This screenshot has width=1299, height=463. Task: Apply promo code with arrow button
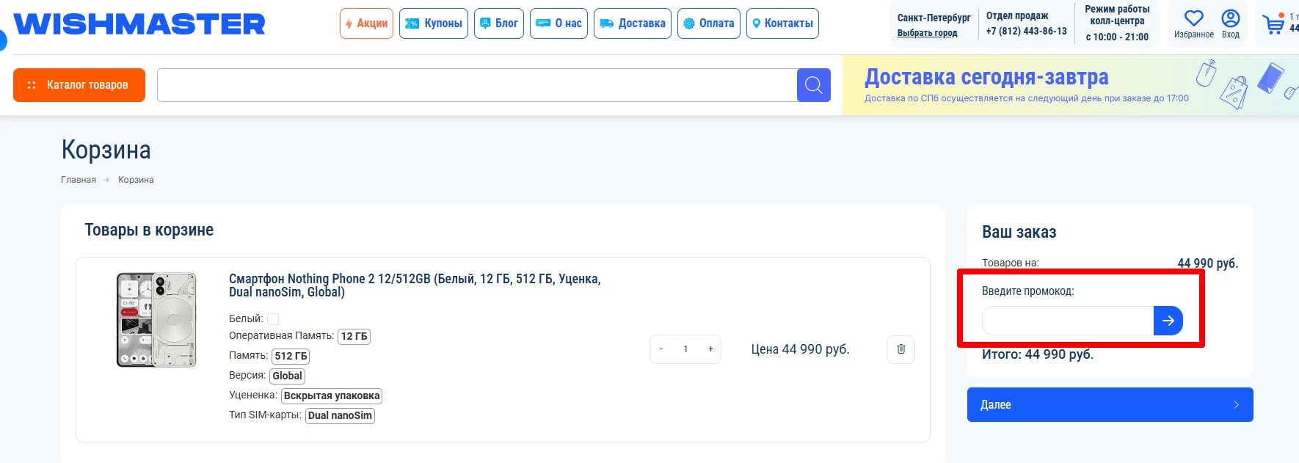1168,321
